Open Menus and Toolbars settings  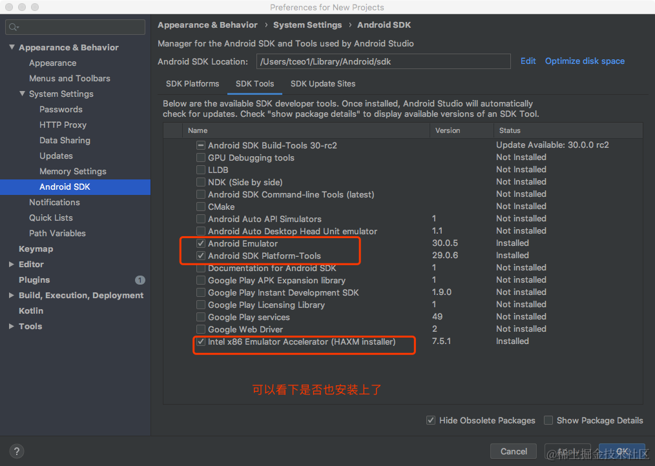[70, 79]
